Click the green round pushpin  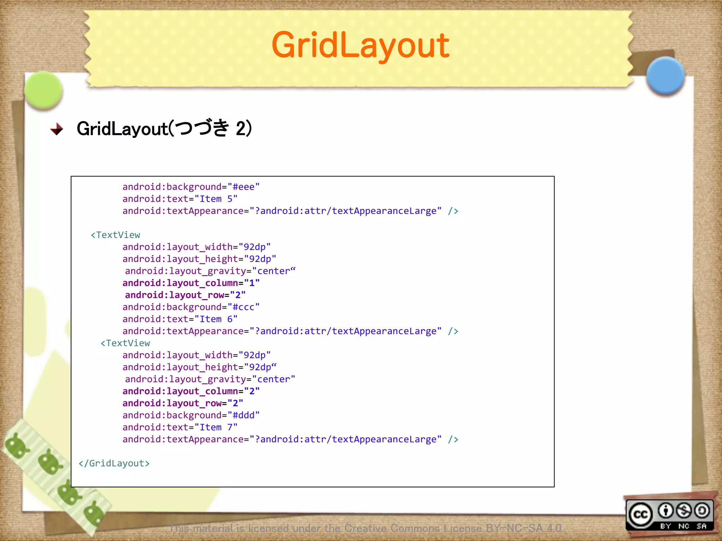[x=44, y=90]
